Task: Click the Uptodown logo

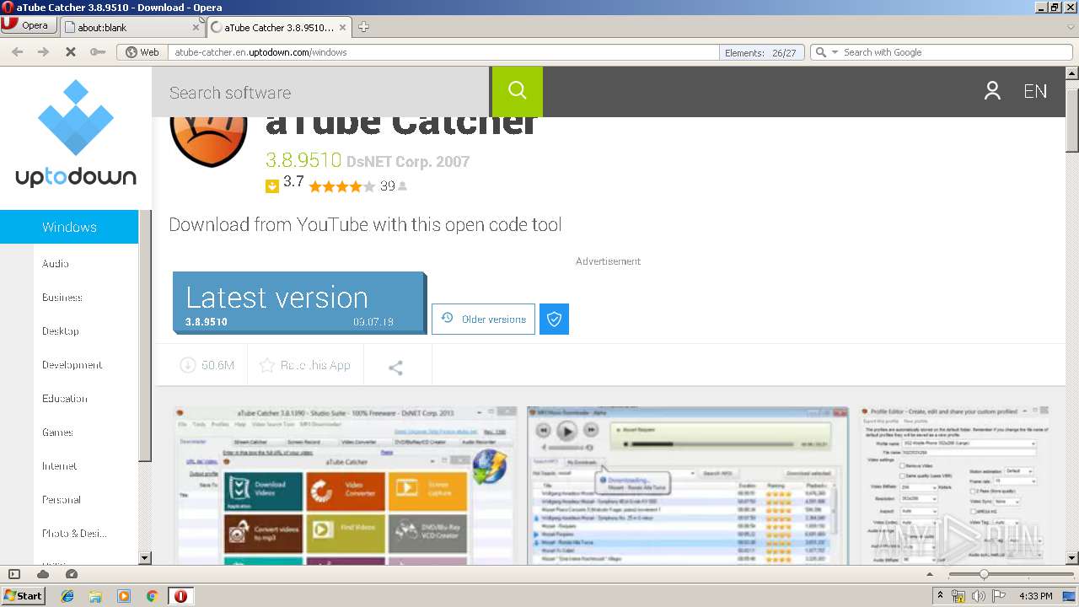Action: (x=76, y=135)
